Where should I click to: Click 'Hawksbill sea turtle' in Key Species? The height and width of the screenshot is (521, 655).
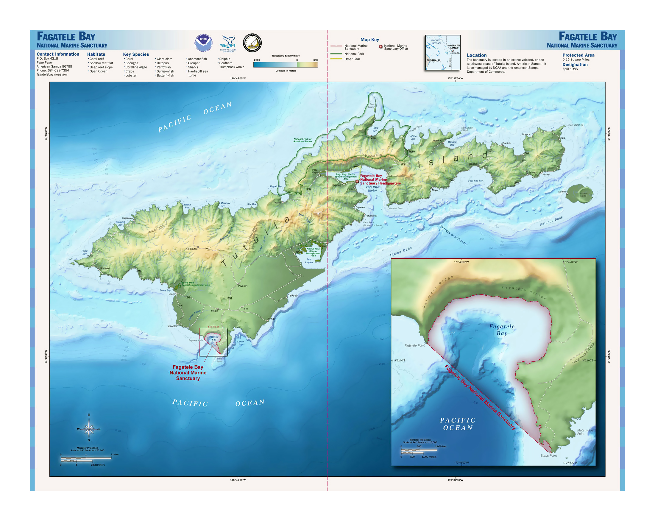[x=197, y=73]
